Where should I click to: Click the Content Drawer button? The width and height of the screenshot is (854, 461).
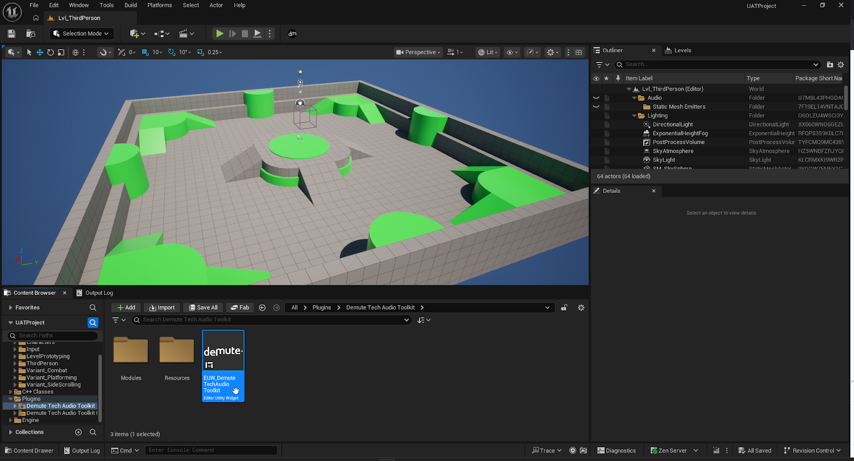29,451
